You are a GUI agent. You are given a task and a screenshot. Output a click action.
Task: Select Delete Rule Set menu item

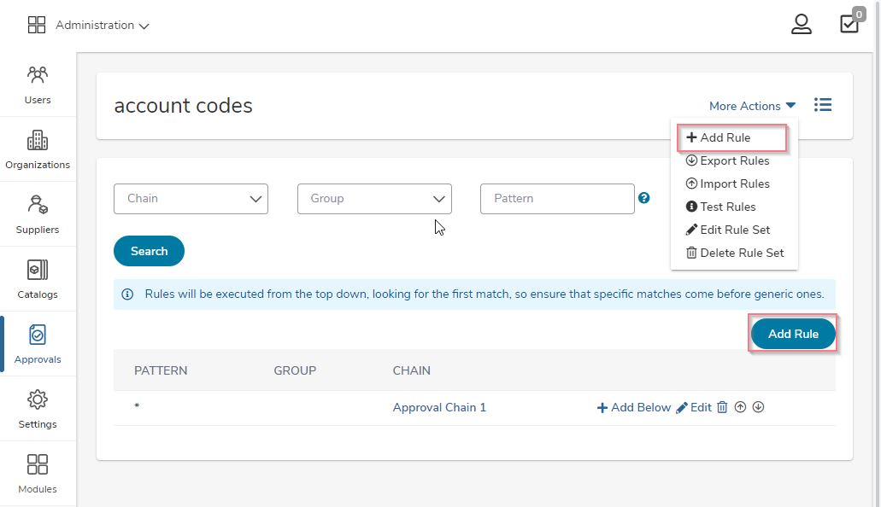(735, 253)
